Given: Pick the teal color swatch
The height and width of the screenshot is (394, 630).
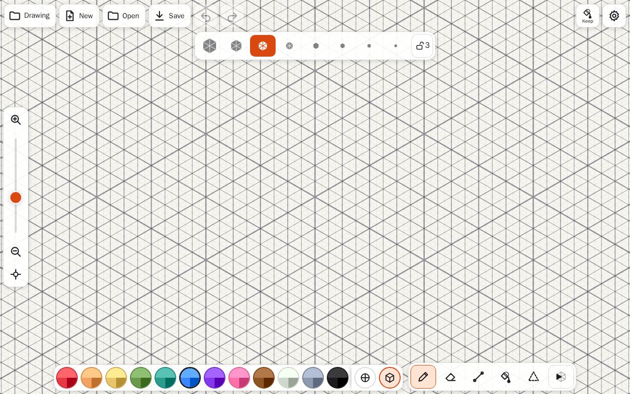Looking at the screenshot, I should click(x=165, y=378).
